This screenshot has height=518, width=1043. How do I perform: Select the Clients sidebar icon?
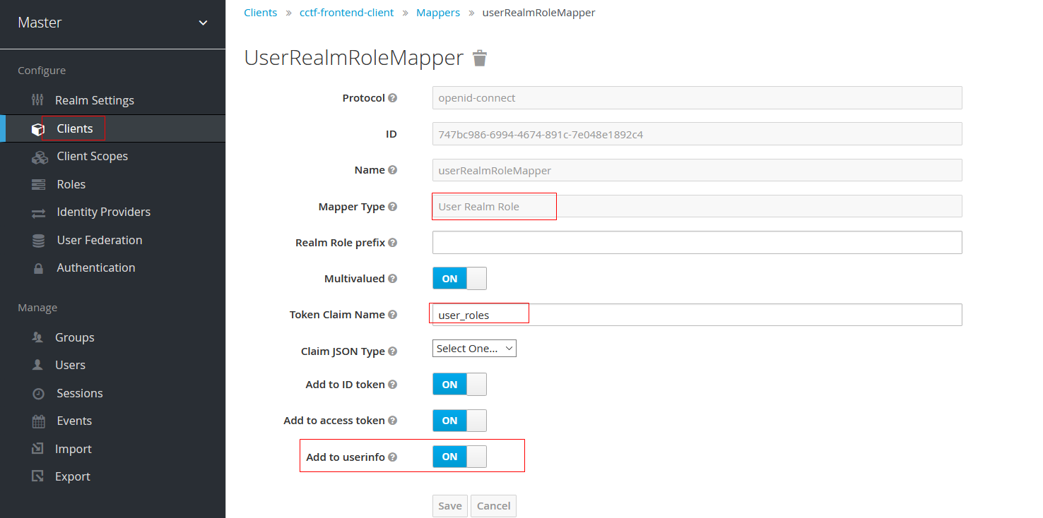pos(37,128)
